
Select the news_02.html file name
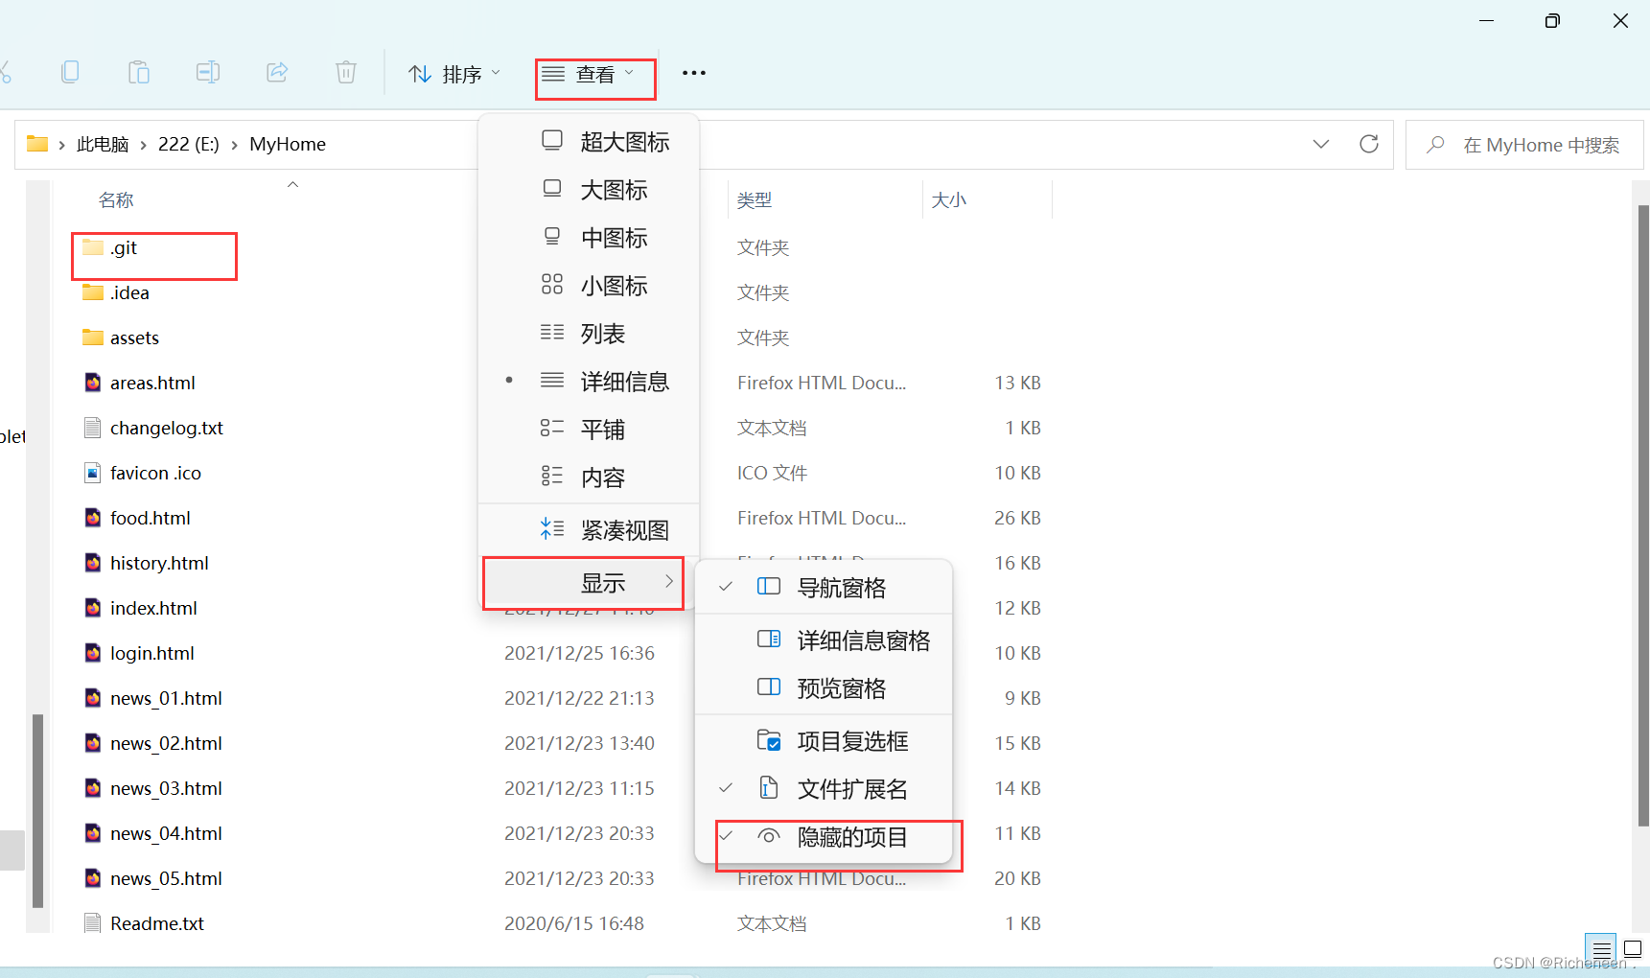pyautogui.click(x=166, y=743)
